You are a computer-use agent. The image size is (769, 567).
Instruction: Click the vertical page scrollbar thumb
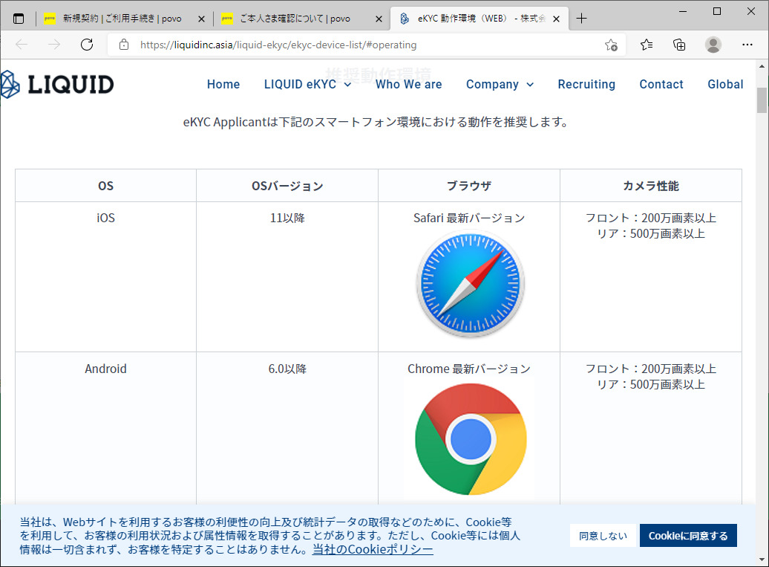[762, 100]
